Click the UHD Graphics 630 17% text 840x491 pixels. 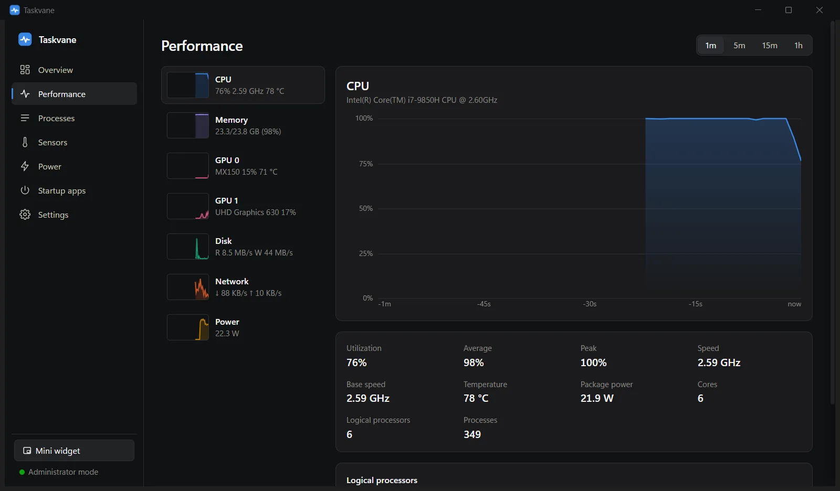click(x=256, y=212)
